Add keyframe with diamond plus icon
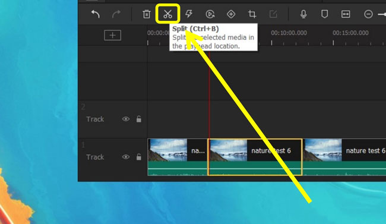Viewport: 386px width, 224px height. pyautogui.click(x=231, y=14)
